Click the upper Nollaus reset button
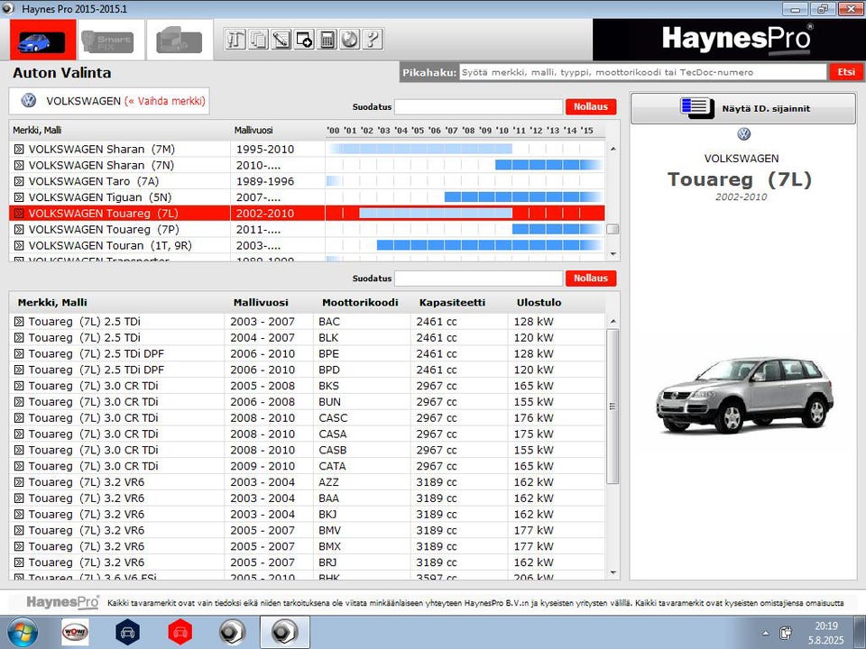Screen dimensions: 866x649 click(591, 106)
